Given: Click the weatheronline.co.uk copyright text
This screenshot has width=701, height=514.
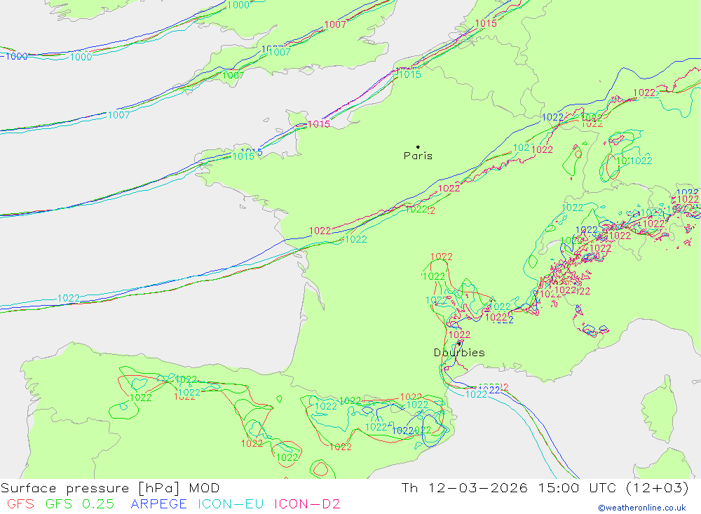Looking at the screenshot, I should (x=642, y=508).
